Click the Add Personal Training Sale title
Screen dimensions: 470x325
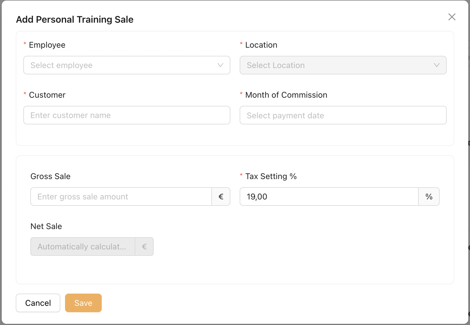coord(75,19)
